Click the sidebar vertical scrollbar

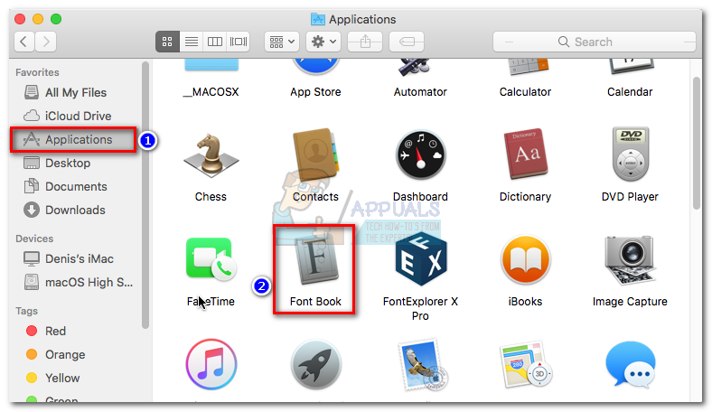coord(145,195)
